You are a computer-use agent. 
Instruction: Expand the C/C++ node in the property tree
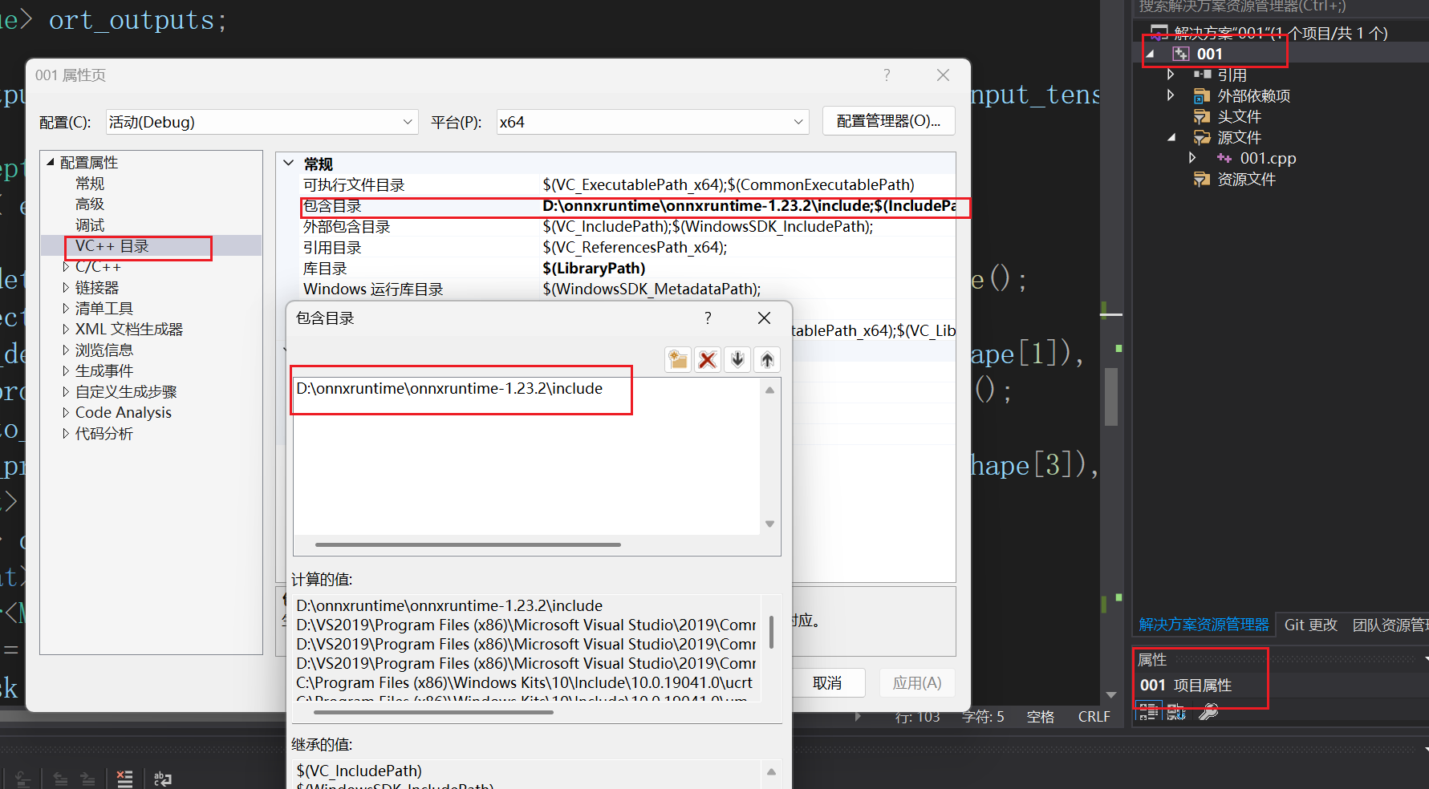67,266
